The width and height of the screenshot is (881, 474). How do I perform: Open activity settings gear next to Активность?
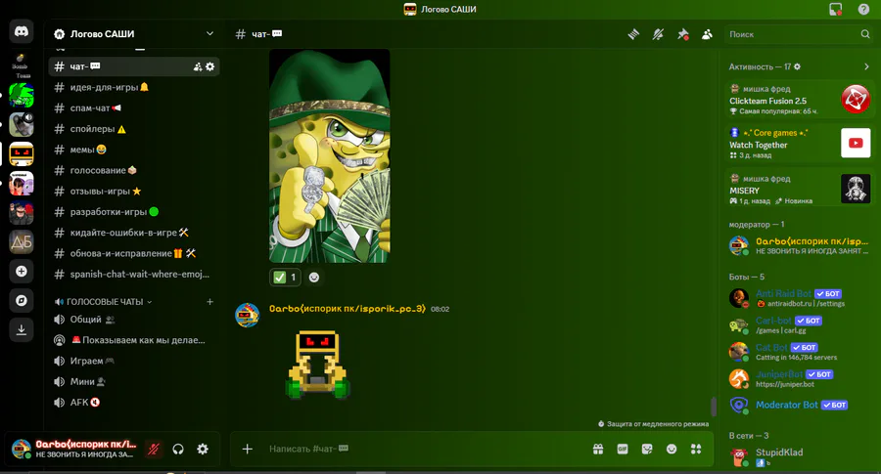(797, 66)
